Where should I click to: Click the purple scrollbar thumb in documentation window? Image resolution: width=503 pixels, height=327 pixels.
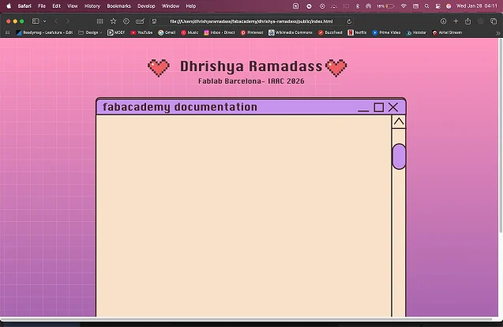pos(399,156)
